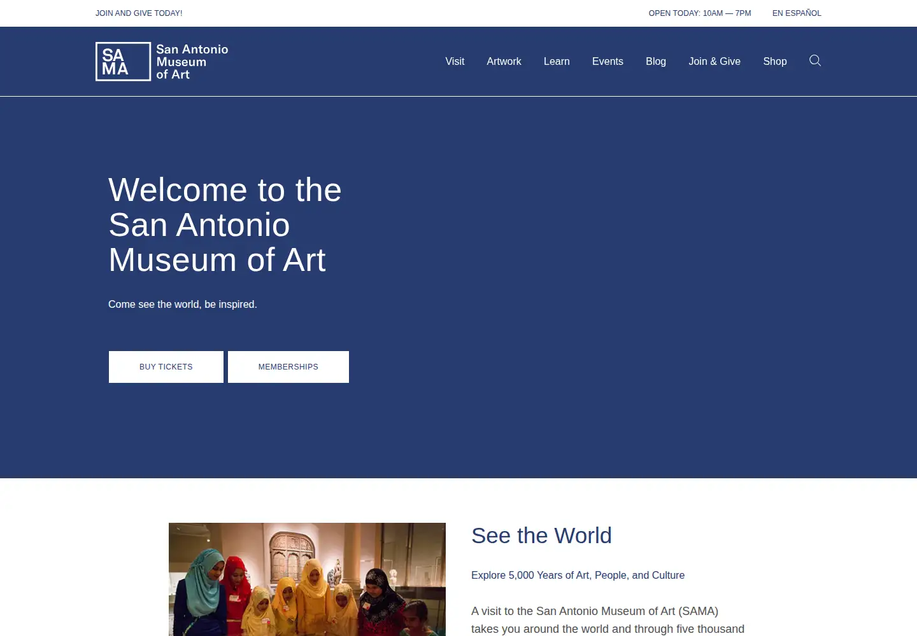Click the SAMA museum logo
The image size is (917, 636).
(x=162, y=62)
